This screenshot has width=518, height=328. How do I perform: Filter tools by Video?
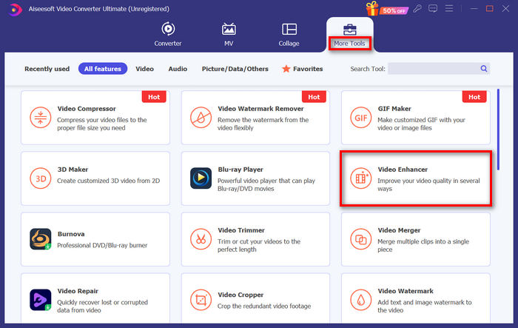point(145,69)
